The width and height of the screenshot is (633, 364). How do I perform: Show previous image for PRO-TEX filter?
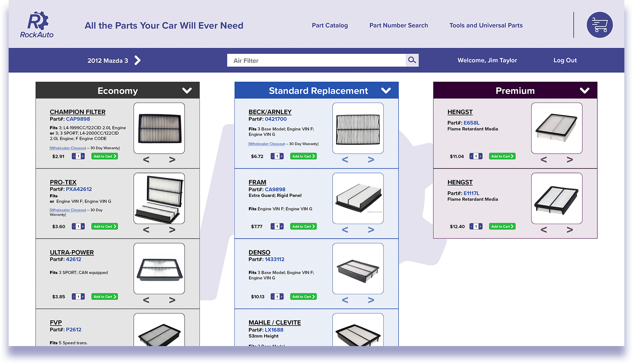click(x=146, y=230)
